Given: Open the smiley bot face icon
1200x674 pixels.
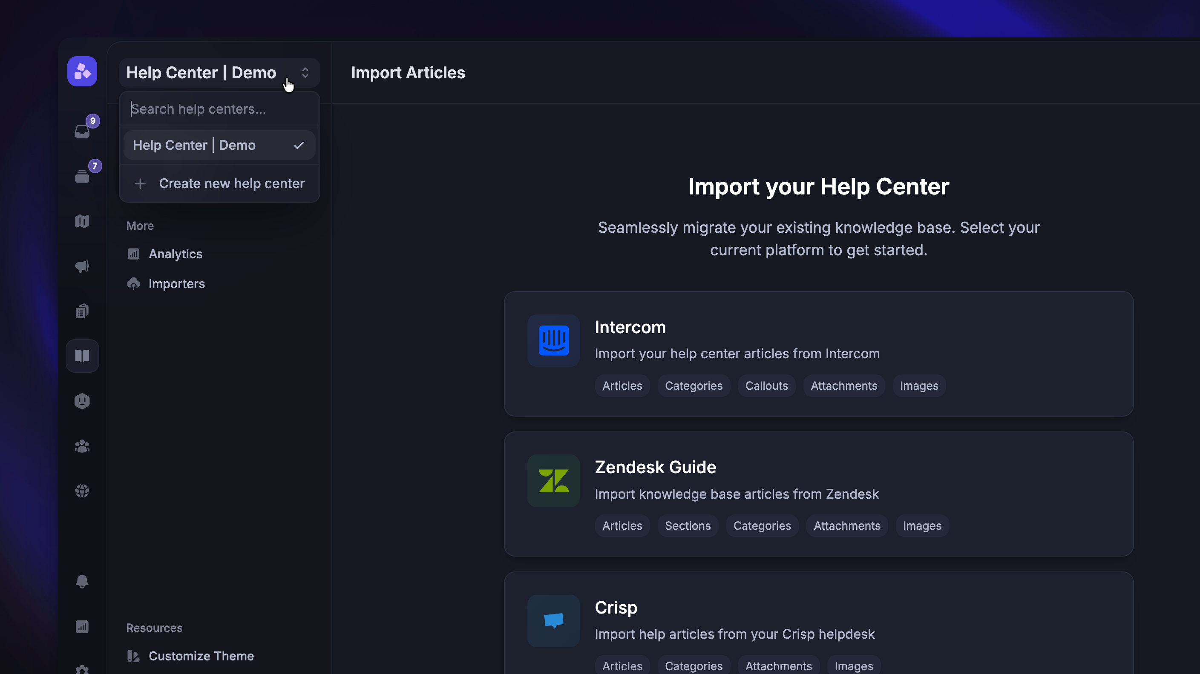Looking at the screenshot, I should (82, 401).
